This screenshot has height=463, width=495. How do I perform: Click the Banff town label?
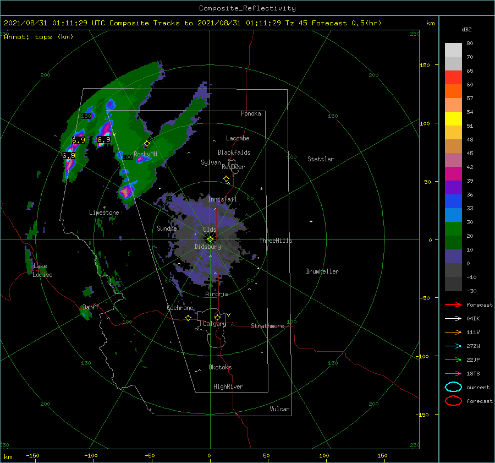click(x=91, y=307)
